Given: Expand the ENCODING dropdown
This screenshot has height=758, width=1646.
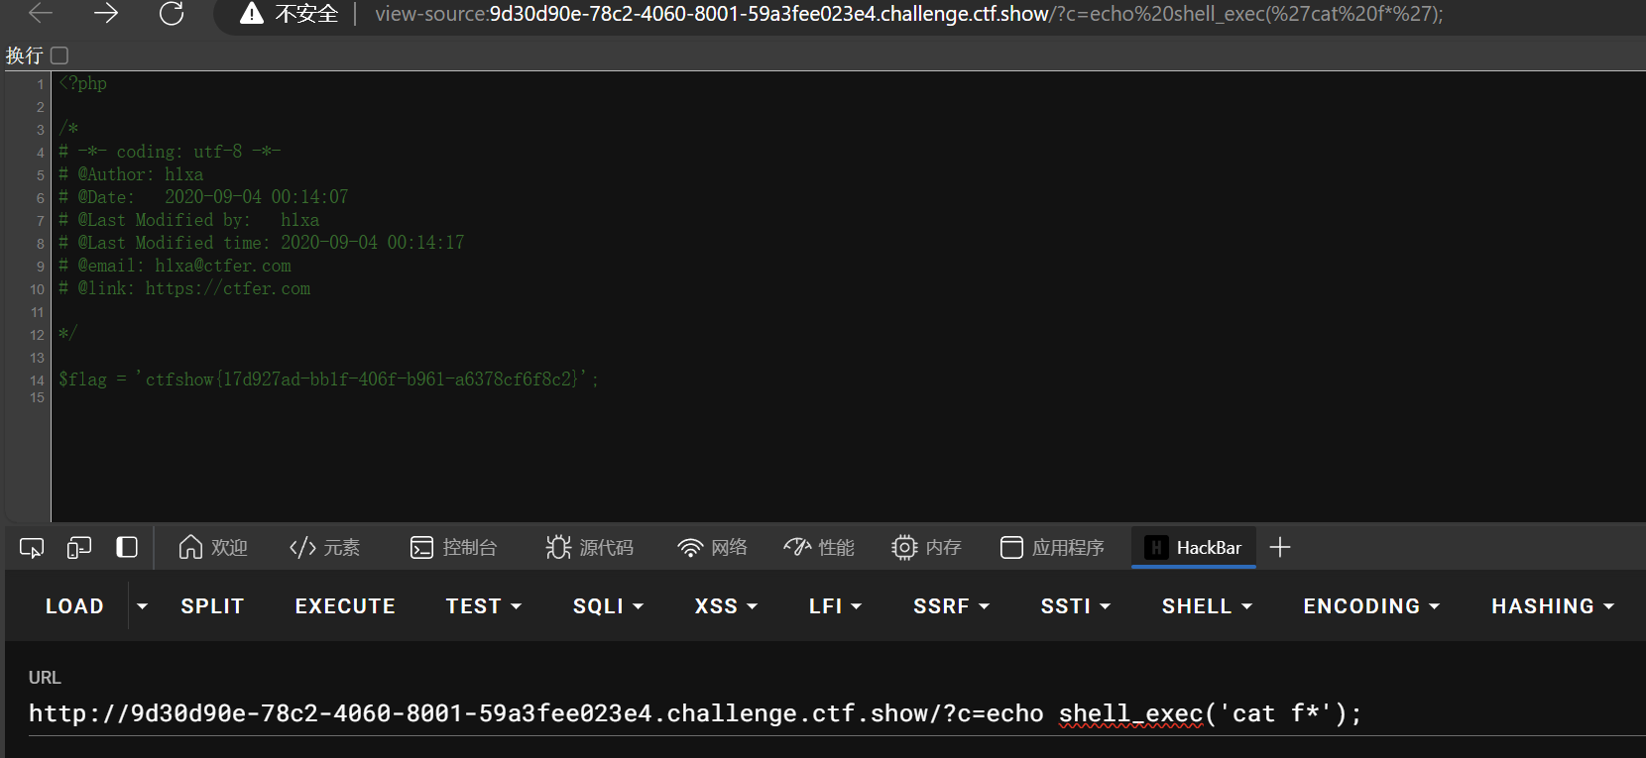Looking at the screenshot, I should click(1370, 606).
